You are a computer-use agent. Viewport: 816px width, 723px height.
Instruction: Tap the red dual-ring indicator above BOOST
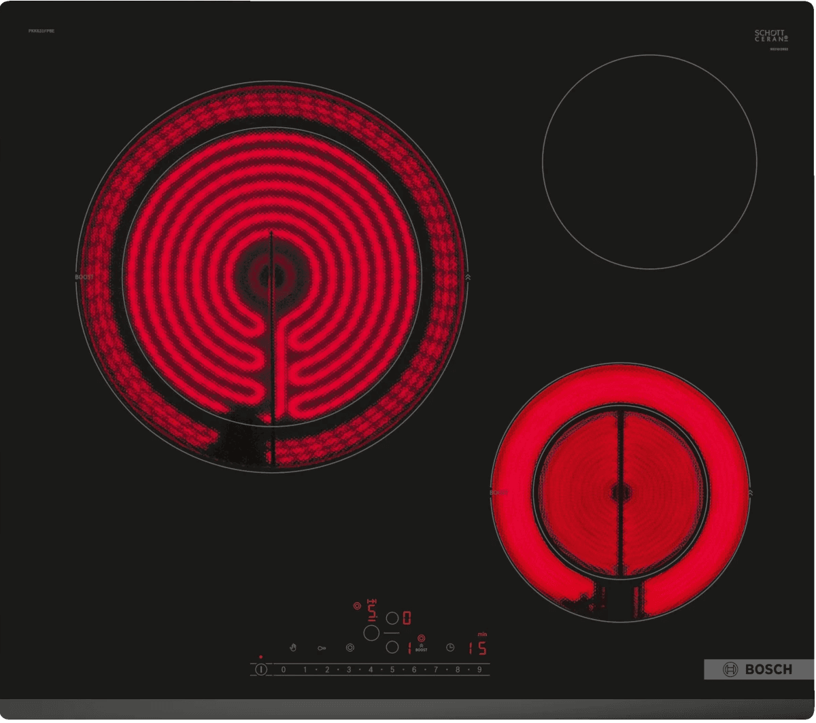tap(422, 638)
